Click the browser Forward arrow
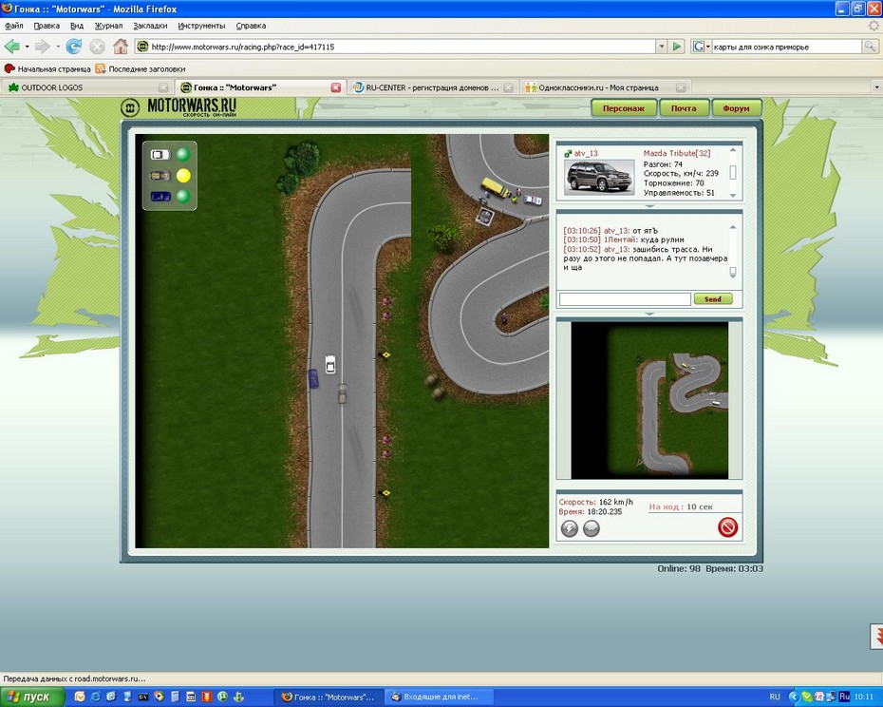 coord(42,47)
